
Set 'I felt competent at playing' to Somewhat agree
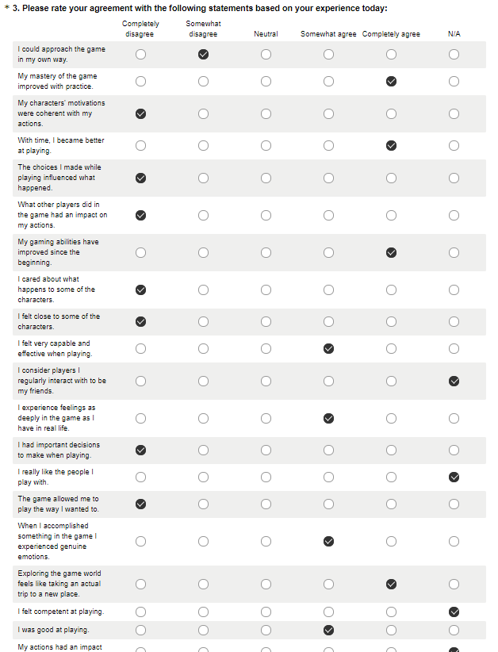328,612
